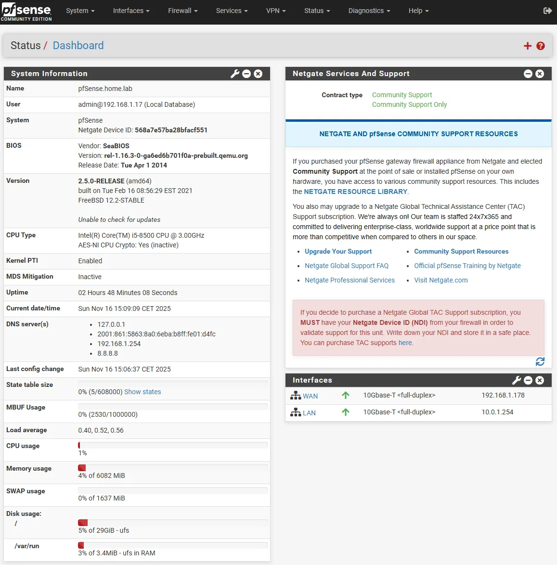Open dashboard help via the question mark icon

click(x=541, y=46)
